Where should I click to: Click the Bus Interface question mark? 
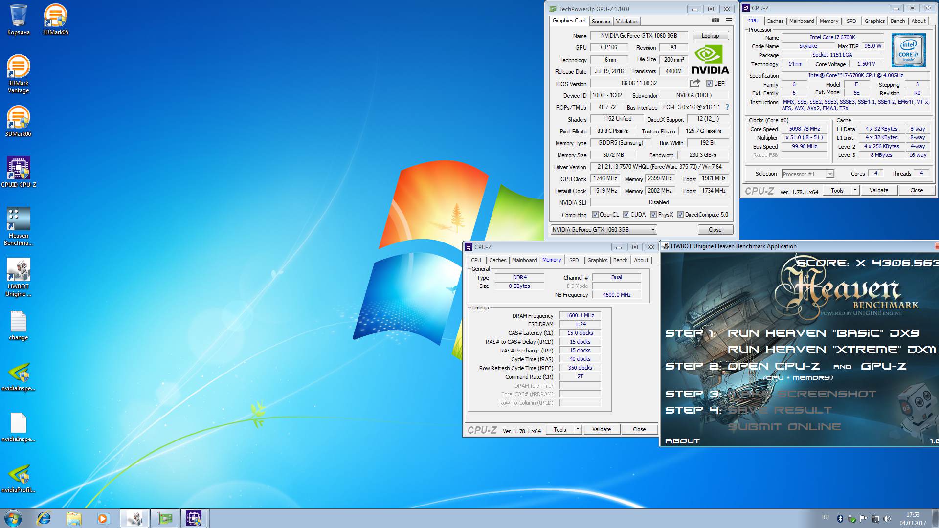pyautogui.click(x=727, y=107)
